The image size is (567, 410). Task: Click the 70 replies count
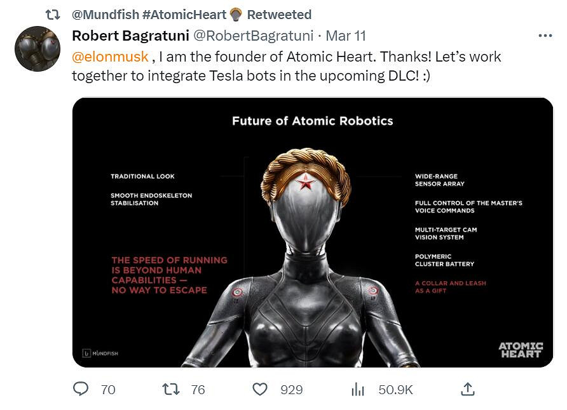coord(108,390)
